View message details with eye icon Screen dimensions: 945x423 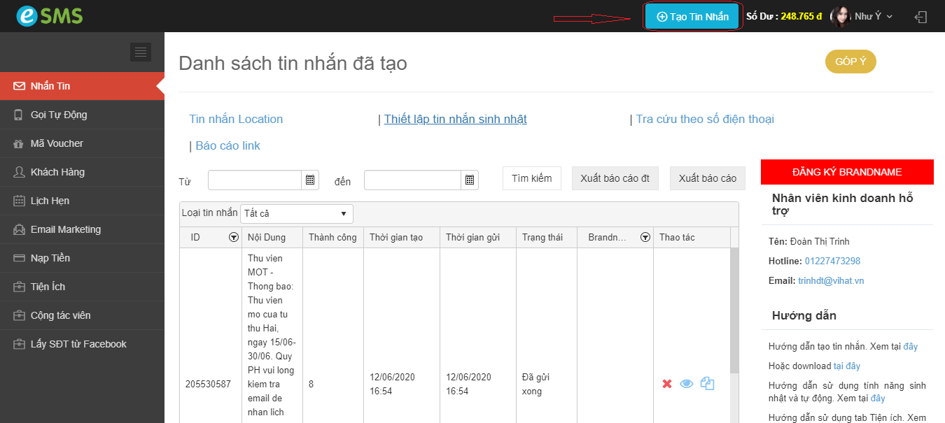click(x=687, y=384)
